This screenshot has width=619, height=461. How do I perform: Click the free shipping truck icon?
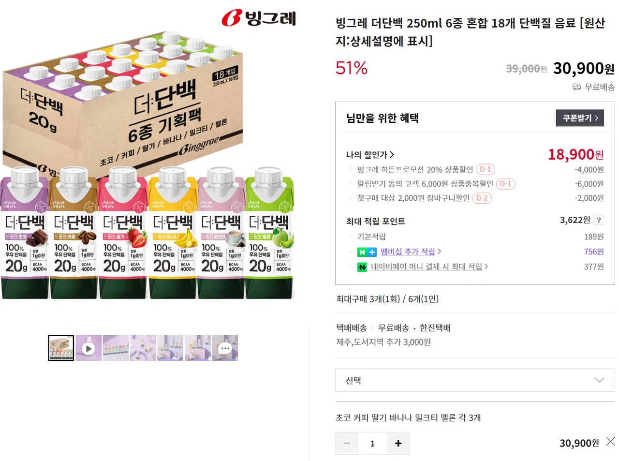pos(576,87)
